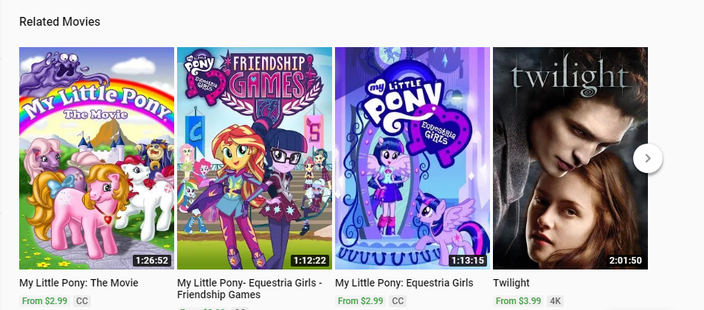Open the 'Twilight' title link

[511, 283]
